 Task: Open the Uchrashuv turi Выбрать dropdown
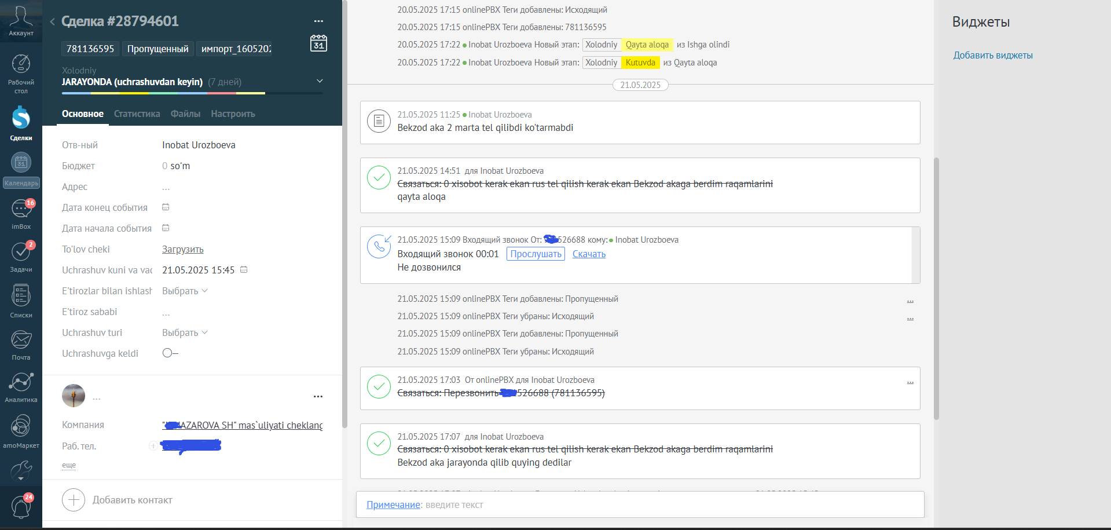click(x=183, y=332)
